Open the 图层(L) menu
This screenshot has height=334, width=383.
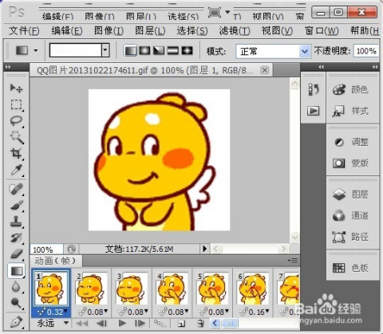tap(150, 31)
